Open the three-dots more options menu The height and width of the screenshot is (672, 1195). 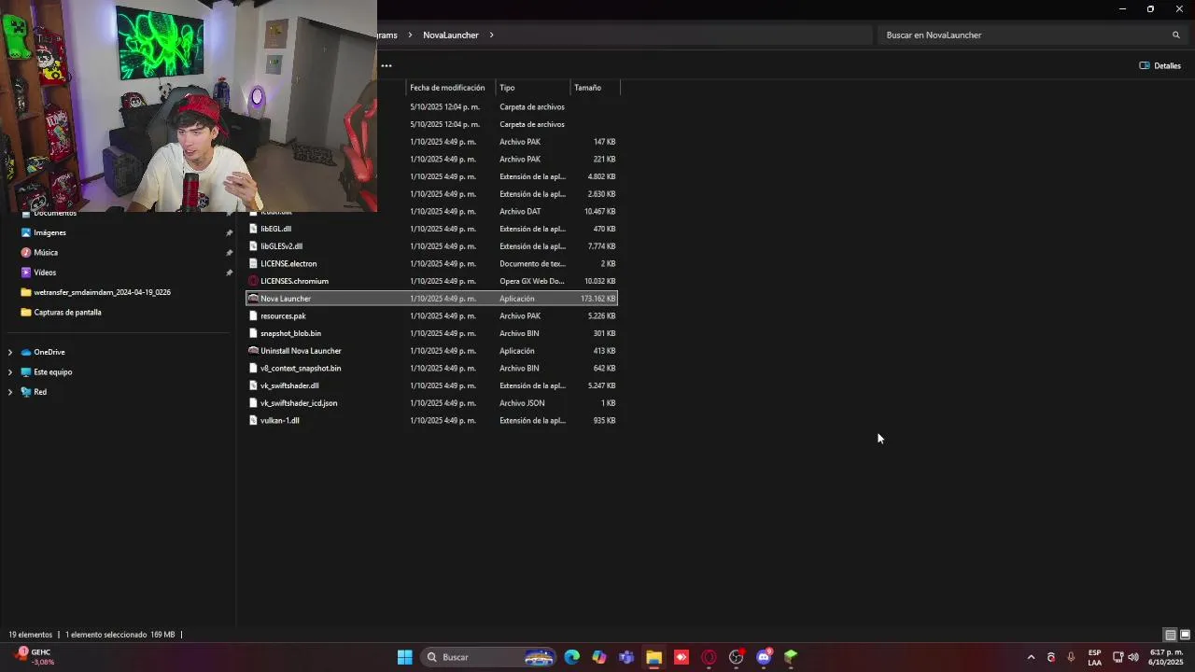pyautogui.click(x=387, y=66)
